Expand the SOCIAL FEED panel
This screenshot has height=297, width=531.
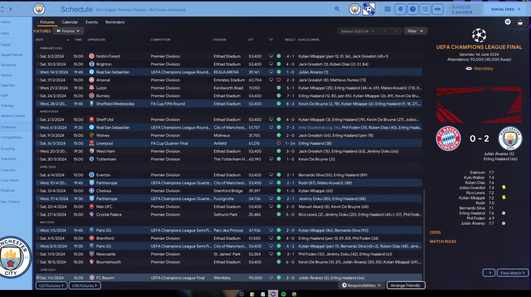coord(506,9)
